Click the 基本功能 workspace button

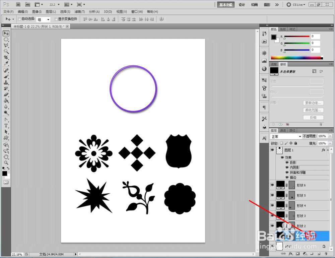[x=226, y=5]
